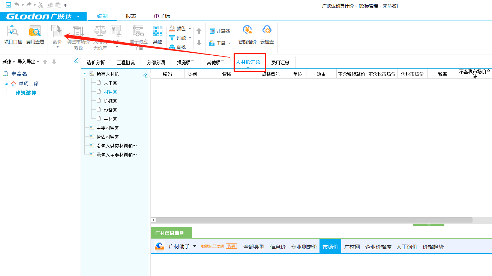The width and height of the screenshot is (492, 276).
Task: Run 云检查 cloud check
Action: point(267,34)
